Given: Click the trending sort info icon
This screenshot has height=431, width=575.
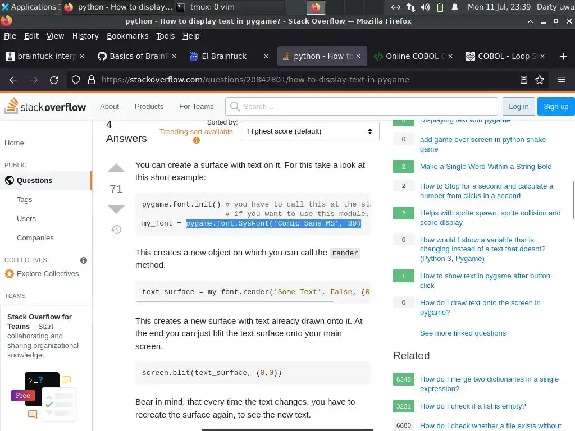Looking at the screenshot, I should [197, 140].
